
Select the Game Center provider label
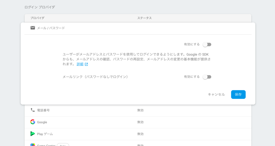(46, 145)
